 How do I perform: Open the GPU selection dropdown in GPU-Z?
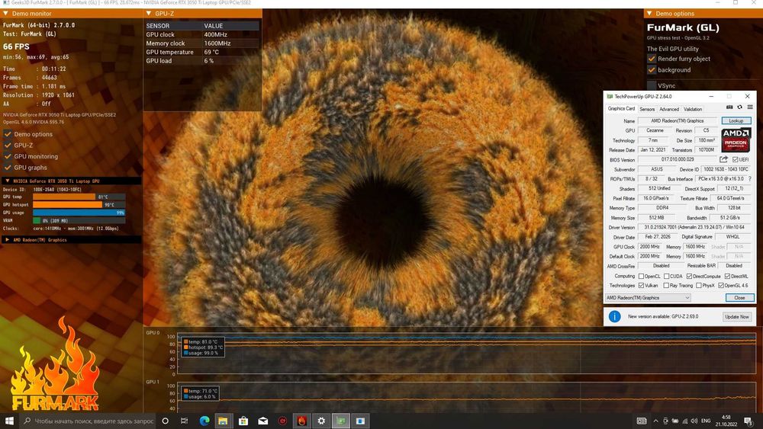coord(648,298)
